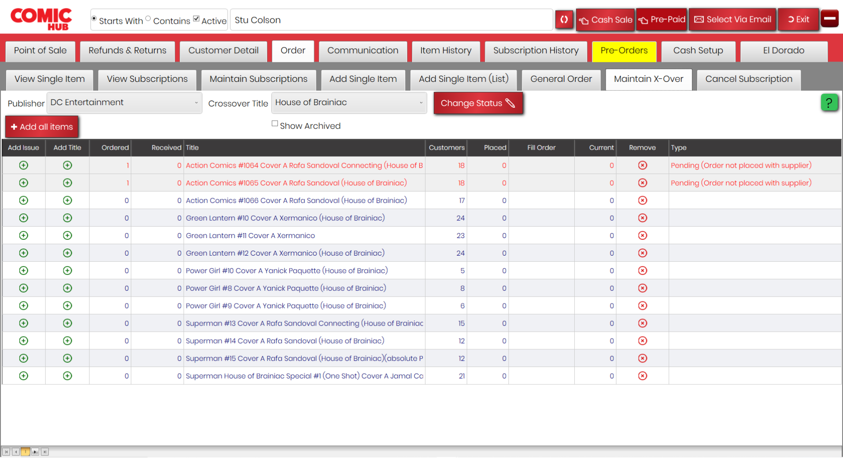Open the Publisher dropdown
This screenshot has height=458, width=843.
click(x=124, y=103)
